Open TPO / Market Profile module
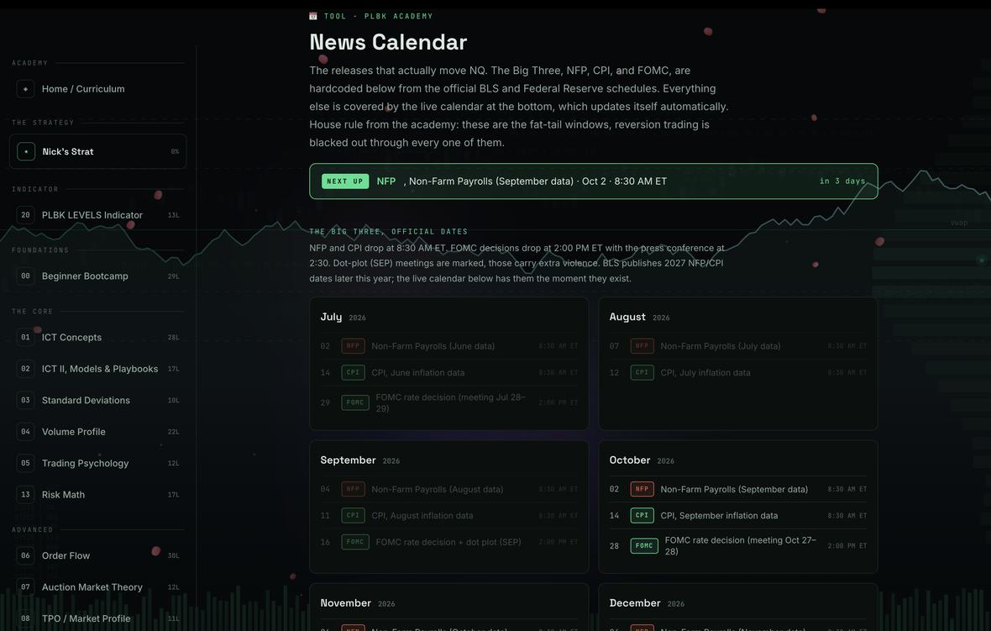Image resolution: width=991 pixels, height=631 pixels. click(98, 619)
